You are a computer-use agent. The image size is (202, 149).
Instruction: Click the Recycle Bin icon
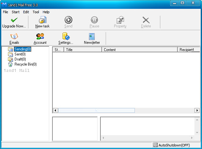(10, 64)
